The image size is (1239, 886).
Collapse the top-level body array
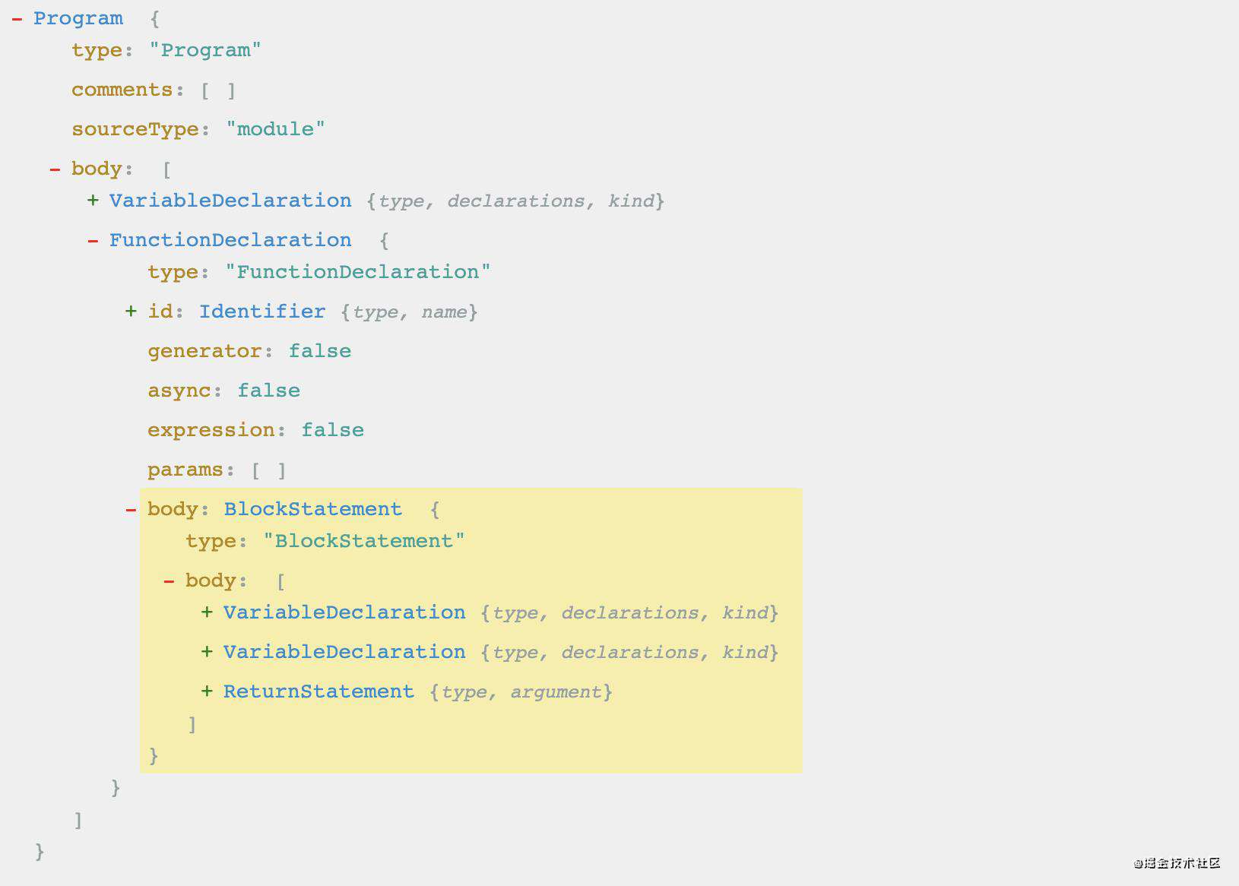point(55,169)
